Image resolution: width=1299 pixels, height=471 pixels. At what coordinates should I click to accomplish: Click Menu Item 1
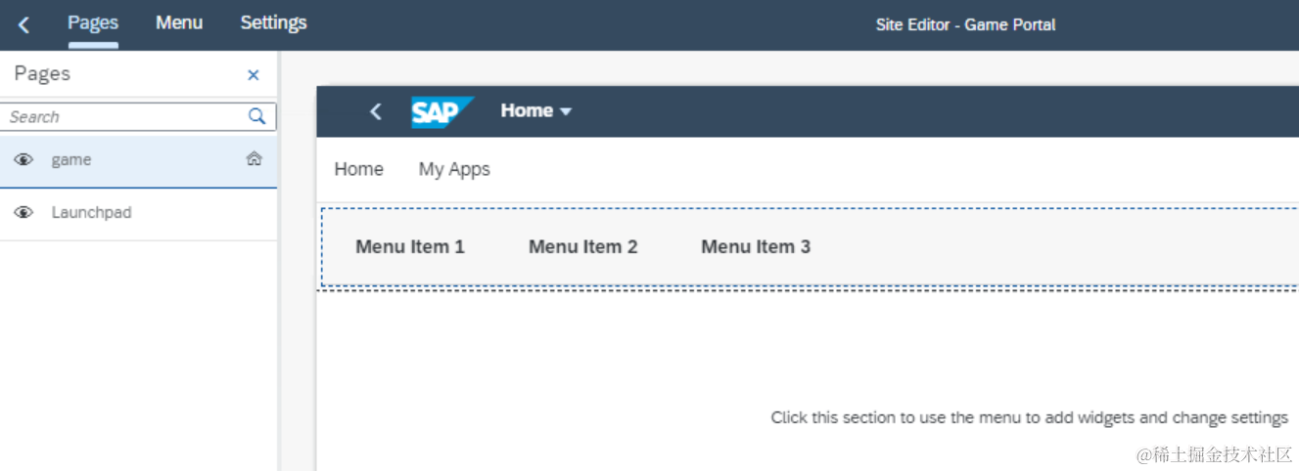coord(410,247)
